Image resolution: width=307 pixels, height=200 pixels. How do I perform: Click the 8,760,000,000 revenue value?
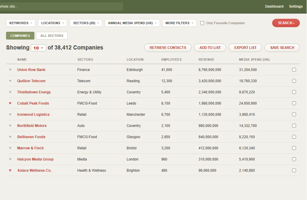[210, 70]
